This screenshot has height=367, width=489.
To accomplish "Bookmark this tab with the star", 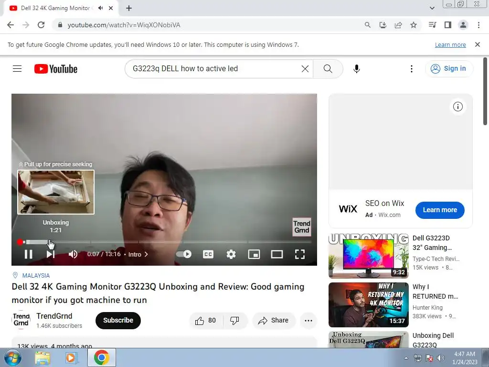I will click(x=414, y=25).
